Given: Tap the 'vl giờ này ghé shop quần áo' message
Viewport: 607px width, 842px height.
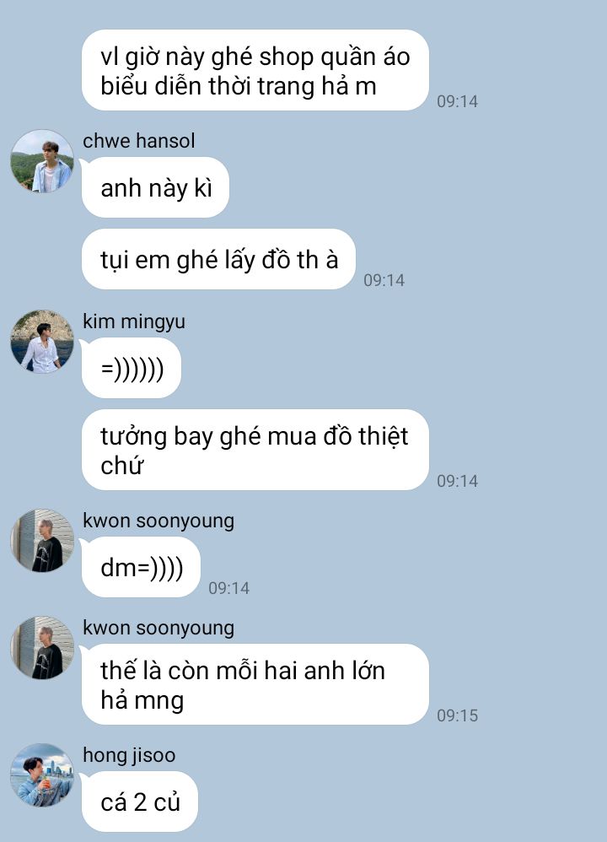Looking at the screenshot, I should tap(255, 70).
